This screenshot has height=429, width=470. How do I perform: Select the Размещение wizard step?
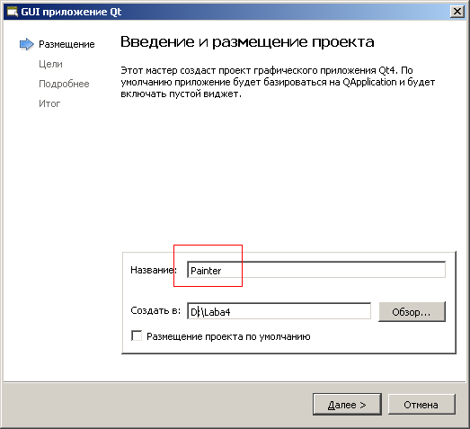click(67, 44)
